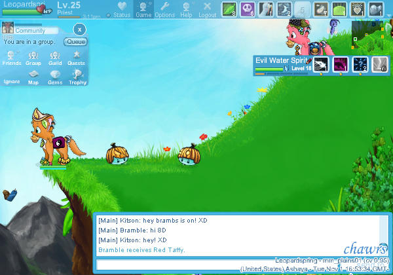Click the pink character on the hilltop

pyautogui.click(x=309, y=37)
